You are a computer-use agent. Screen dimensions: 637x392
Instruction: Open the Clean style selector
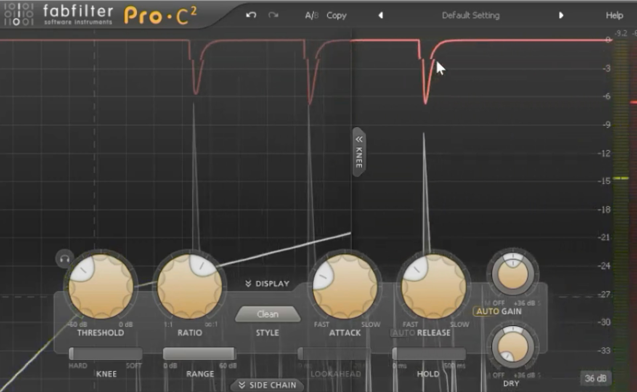coord(267,314)
